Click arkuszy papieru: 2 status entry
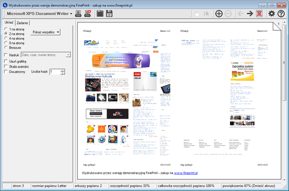 (90, 186)
